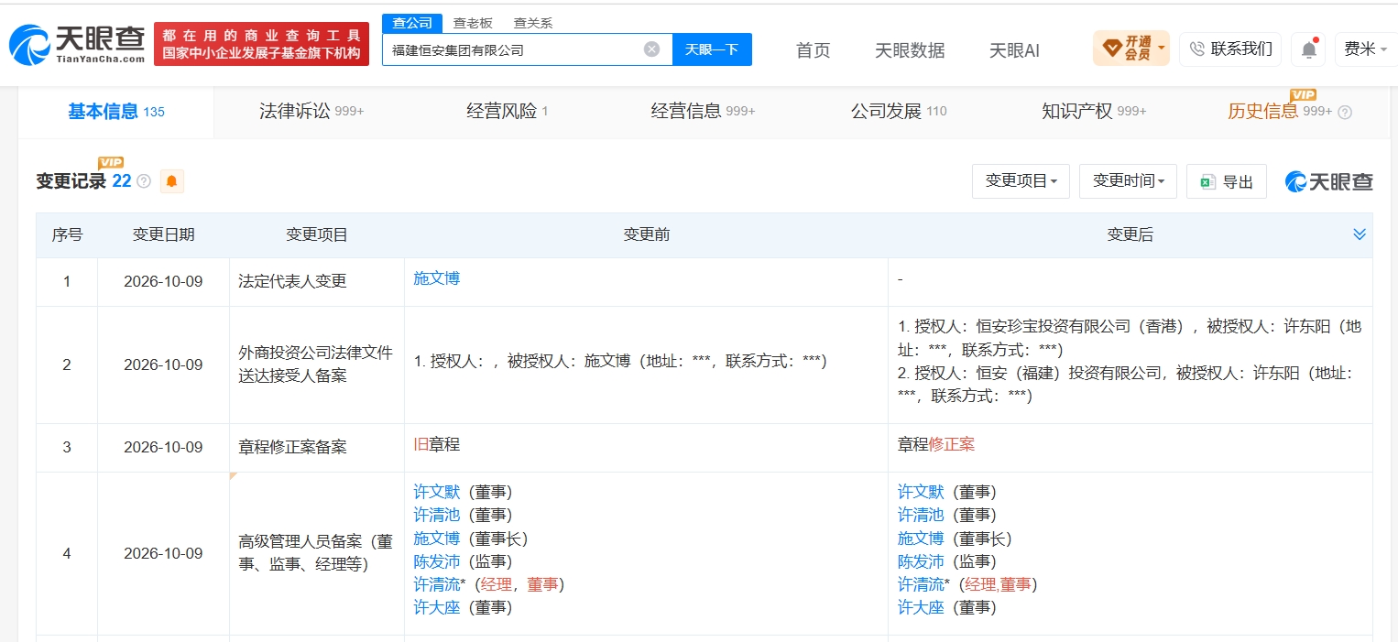Click the help question mark beside 变更记录 22
This screenshot has height=642, width=1398.
click(144, 181)
